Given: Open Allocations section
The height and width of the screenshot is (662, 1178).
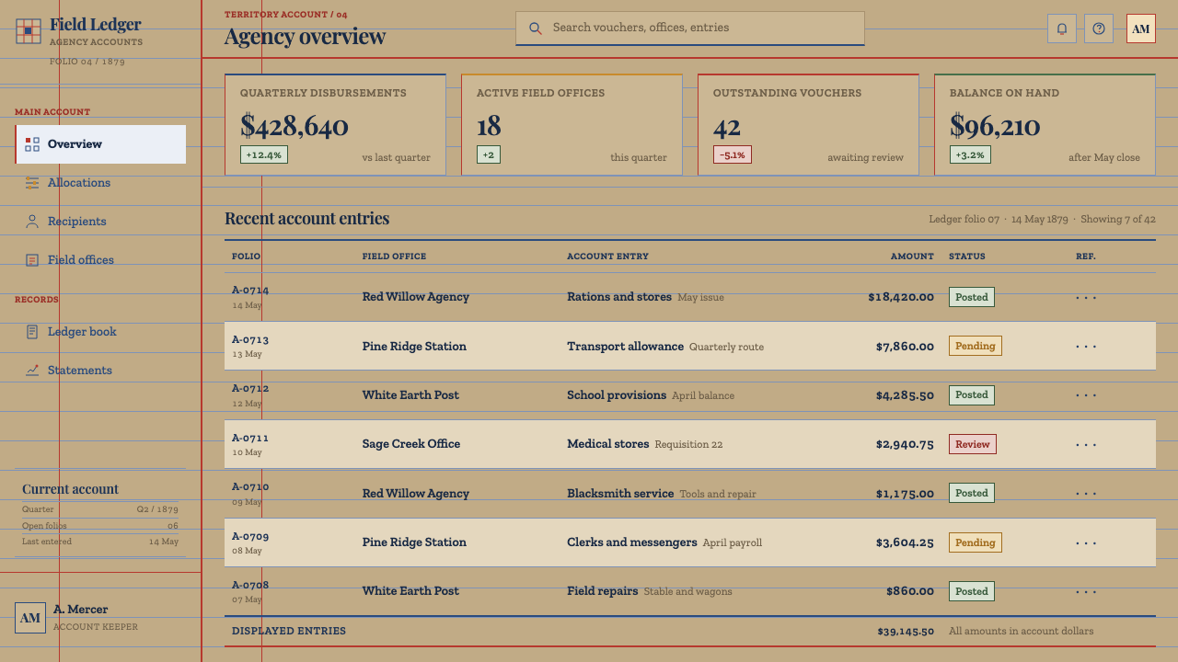Looking at the screenshot, I should click(x=100, y=183).
